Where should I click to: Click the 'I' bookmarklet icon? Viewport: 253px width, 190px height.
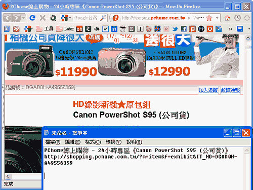(140, 29)
